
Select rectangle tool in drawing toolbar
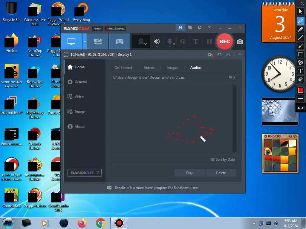pyautogui.click(x=301, y=54)
